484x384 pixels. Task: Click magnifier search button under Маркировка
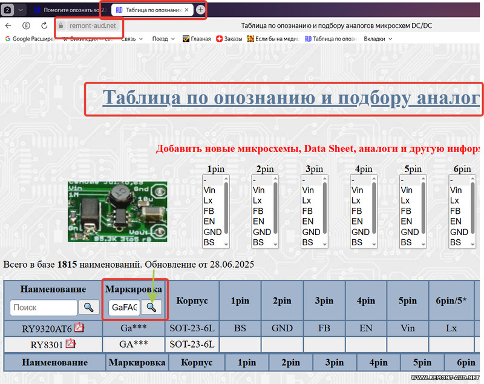coord(151,308)
